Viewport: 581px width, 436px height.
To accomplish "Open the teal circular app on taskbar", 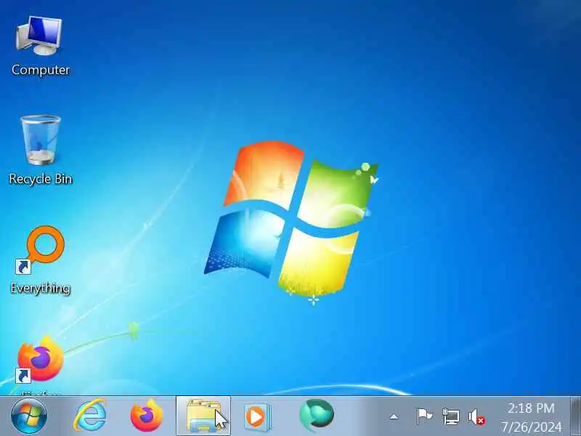I will [x=317, y=415].
